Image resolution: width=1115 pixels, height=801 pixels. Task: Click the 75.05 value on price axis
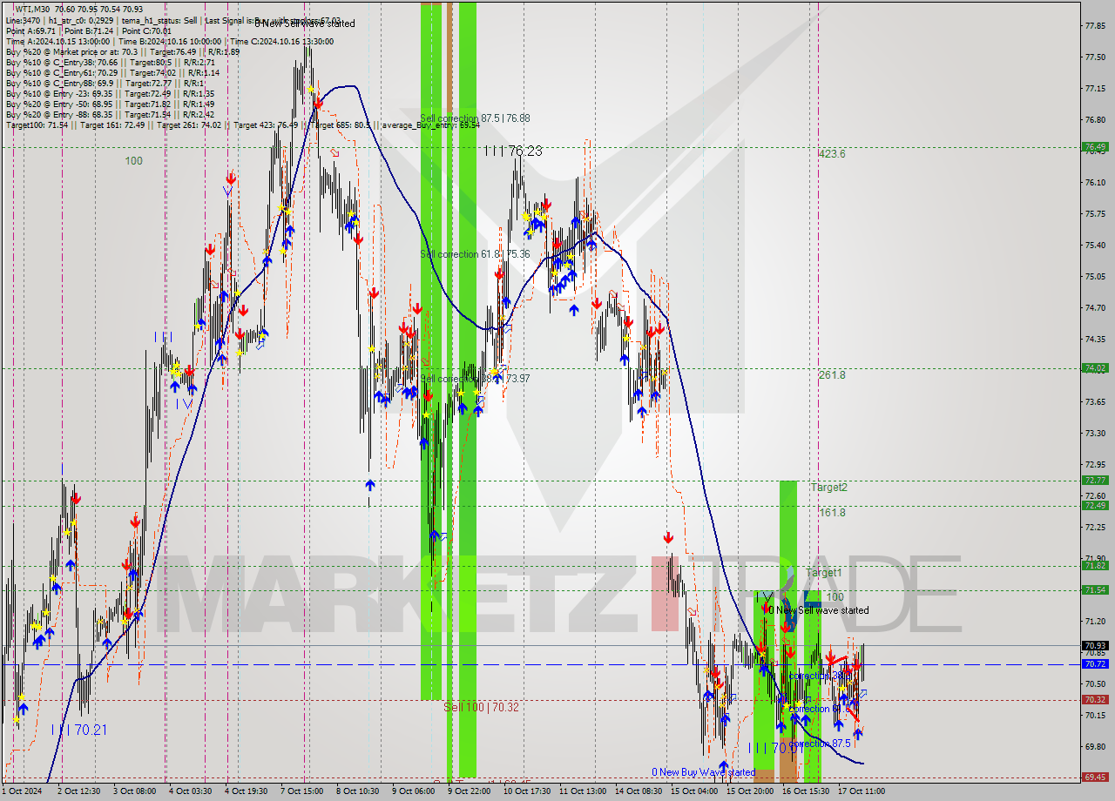pos(1095,276)
